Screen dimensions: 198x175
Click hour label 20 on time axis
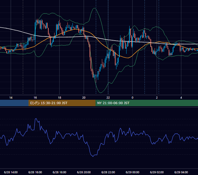pos(84,98)
